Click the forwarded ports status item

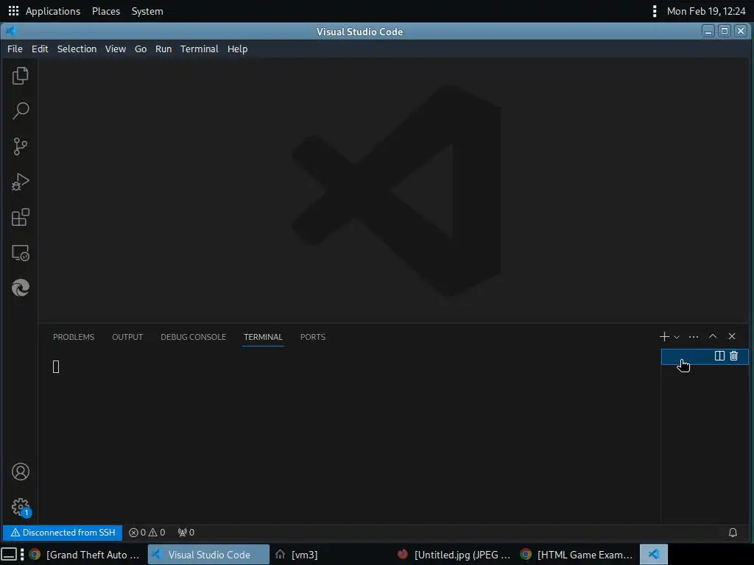pos(186,533)
